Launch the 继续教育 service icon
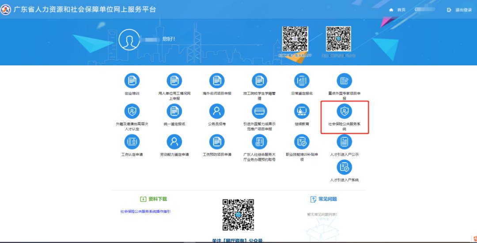The height and width of the screenshot is (243, 477). (302, 111)
